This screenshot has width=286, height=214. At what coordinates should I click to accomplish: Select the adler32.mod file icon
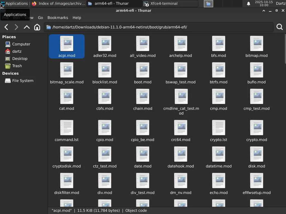coord(105,43)
